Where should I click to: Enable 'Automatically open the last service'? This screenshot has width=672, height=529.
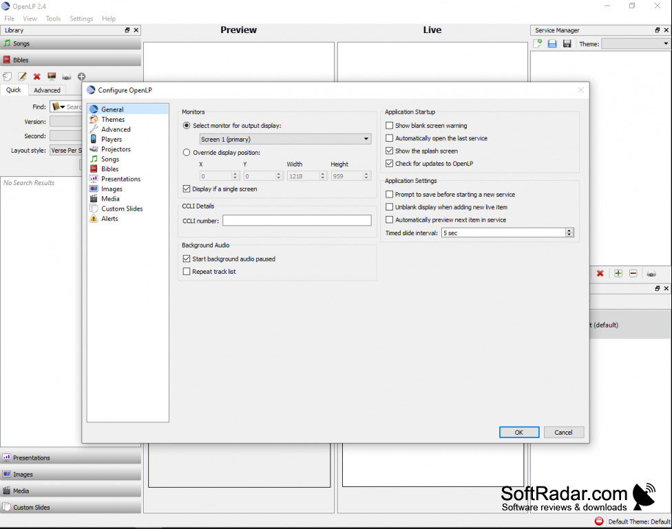pos(389,138)
